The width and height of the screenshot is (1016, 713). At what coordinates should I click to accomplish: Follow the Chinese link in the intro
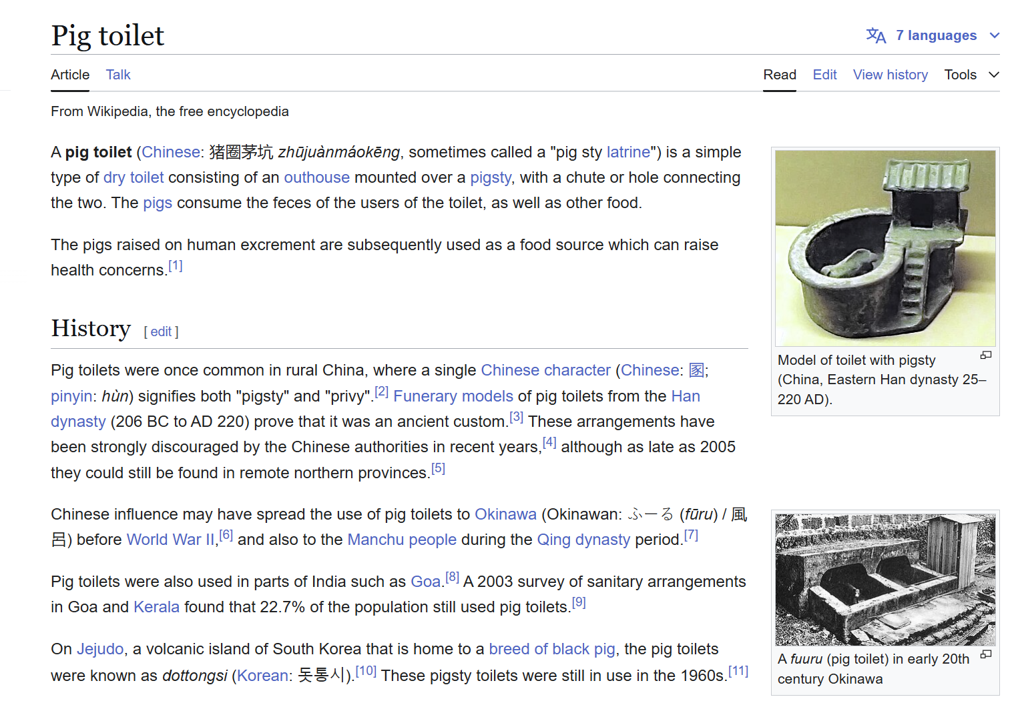click(x=171, y=152)
